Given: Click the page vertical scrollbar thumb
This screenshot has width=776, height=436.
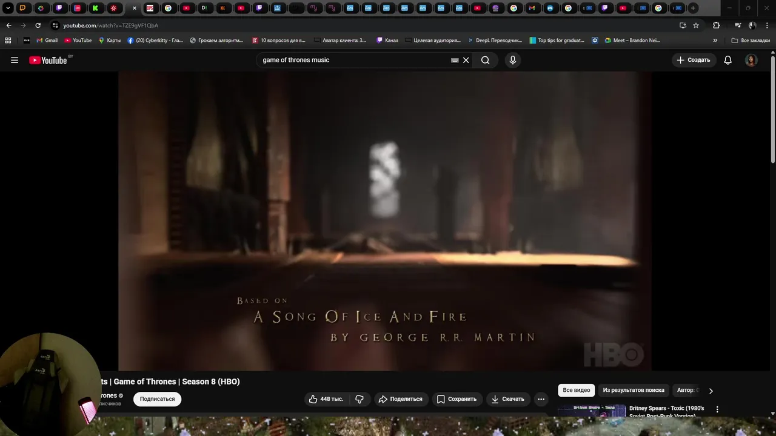Looking at the screenshot, I should [x=772, y=109].
